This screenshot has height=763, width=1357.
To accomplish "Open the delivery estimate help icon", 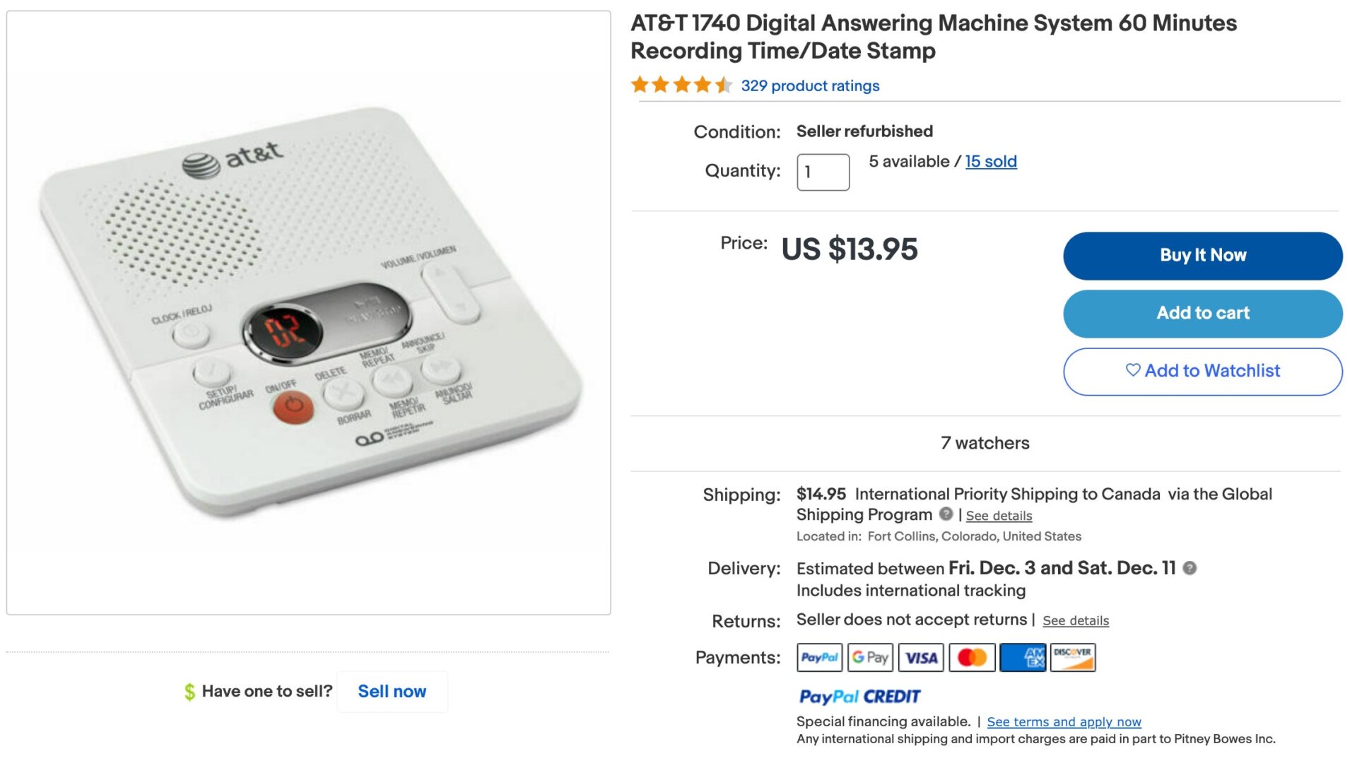I will click(1189, 567).
